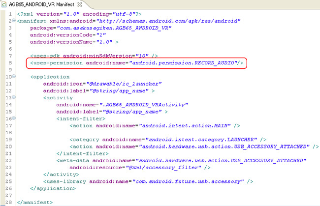
Task: Click the uses-sdk minSdkVersion line
Action: tap(94, 56)
